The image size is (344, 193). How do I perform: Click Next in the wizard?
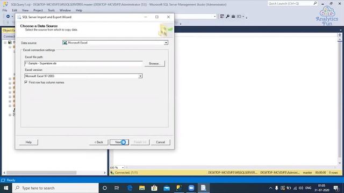tap(119, 142)
